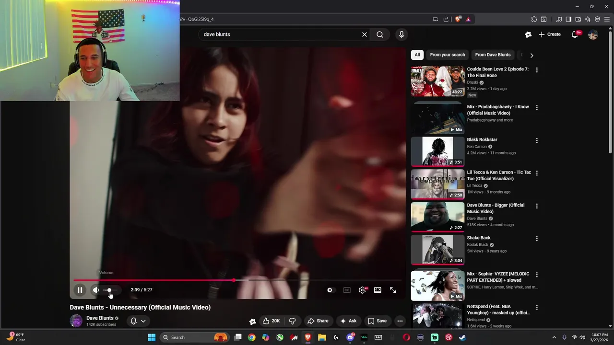The width and height of the screenshot is (614, 345).
Task: Click the search magnifier button
Action: click(380, 34)
